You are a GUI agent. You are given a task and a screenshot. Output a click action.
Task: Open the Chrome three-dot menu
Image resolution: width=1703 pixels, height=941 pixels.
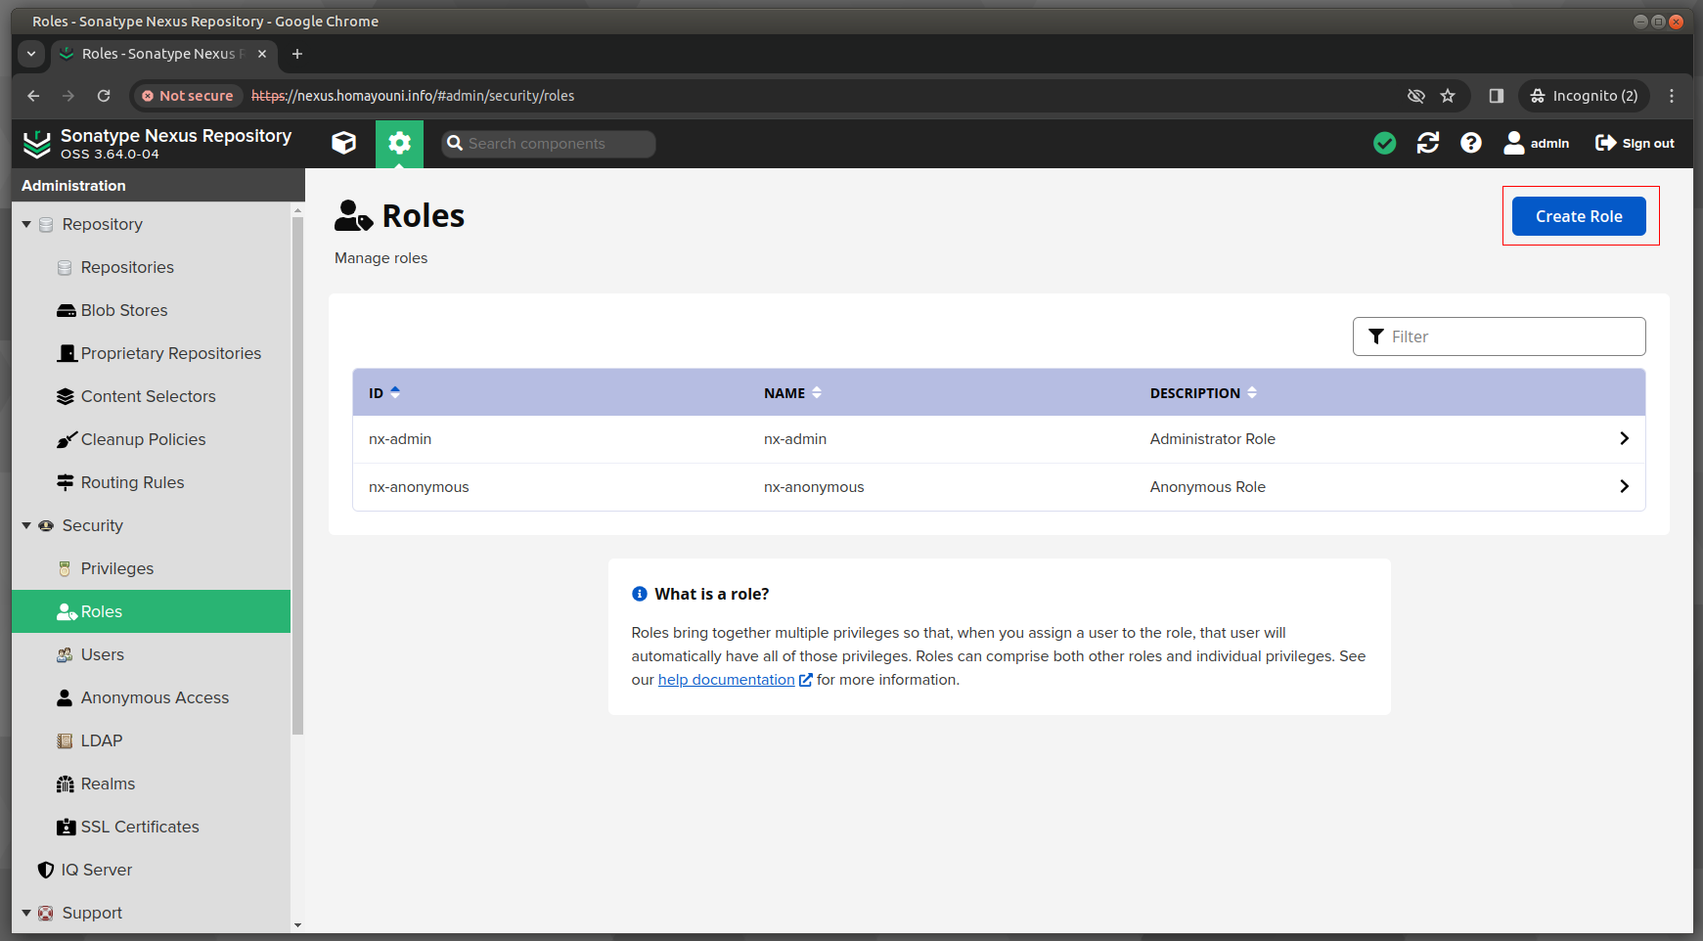click(x=1672, y=96)
